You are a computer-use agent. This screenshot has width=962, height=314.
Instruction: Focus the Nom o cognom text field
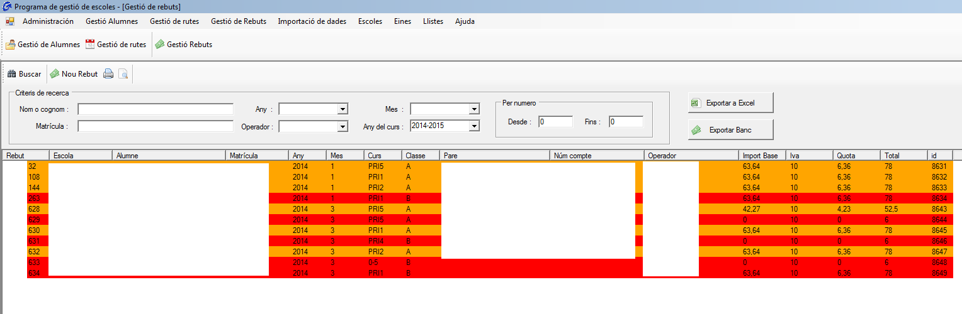[x=155, y=109]
